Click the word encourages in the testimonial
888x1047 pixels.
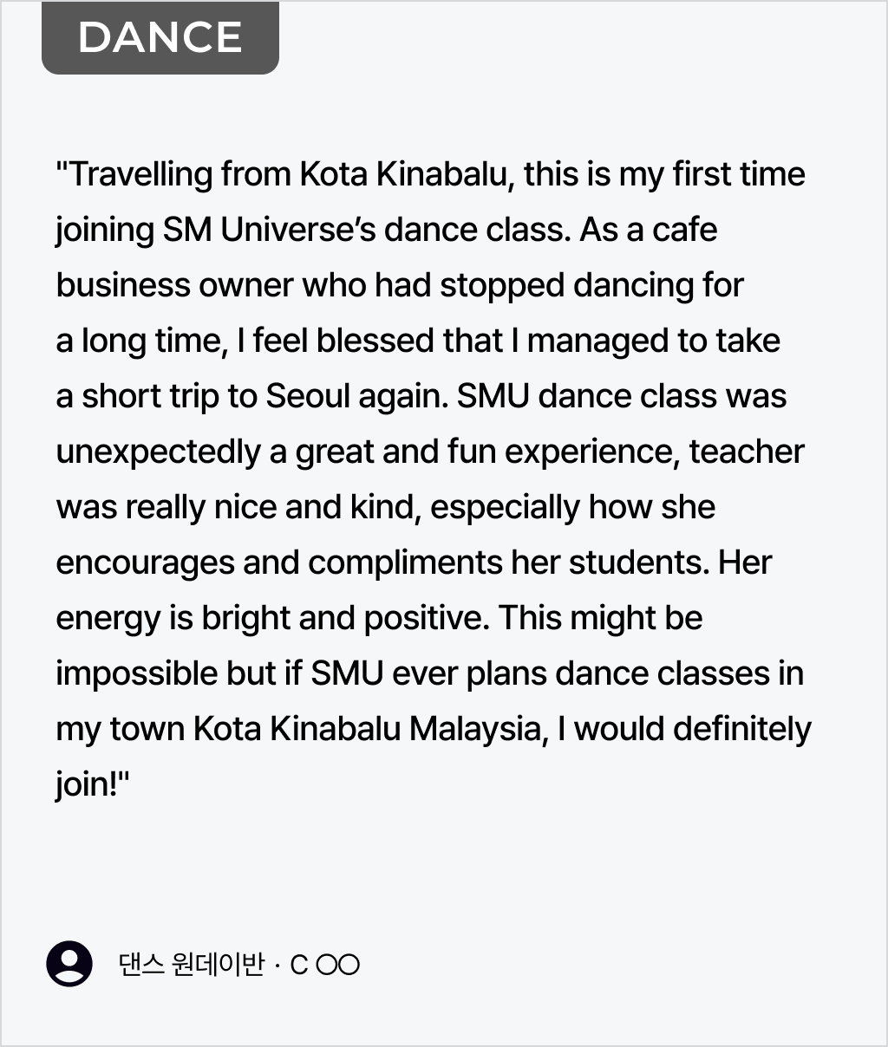click(x=145, y=564)
